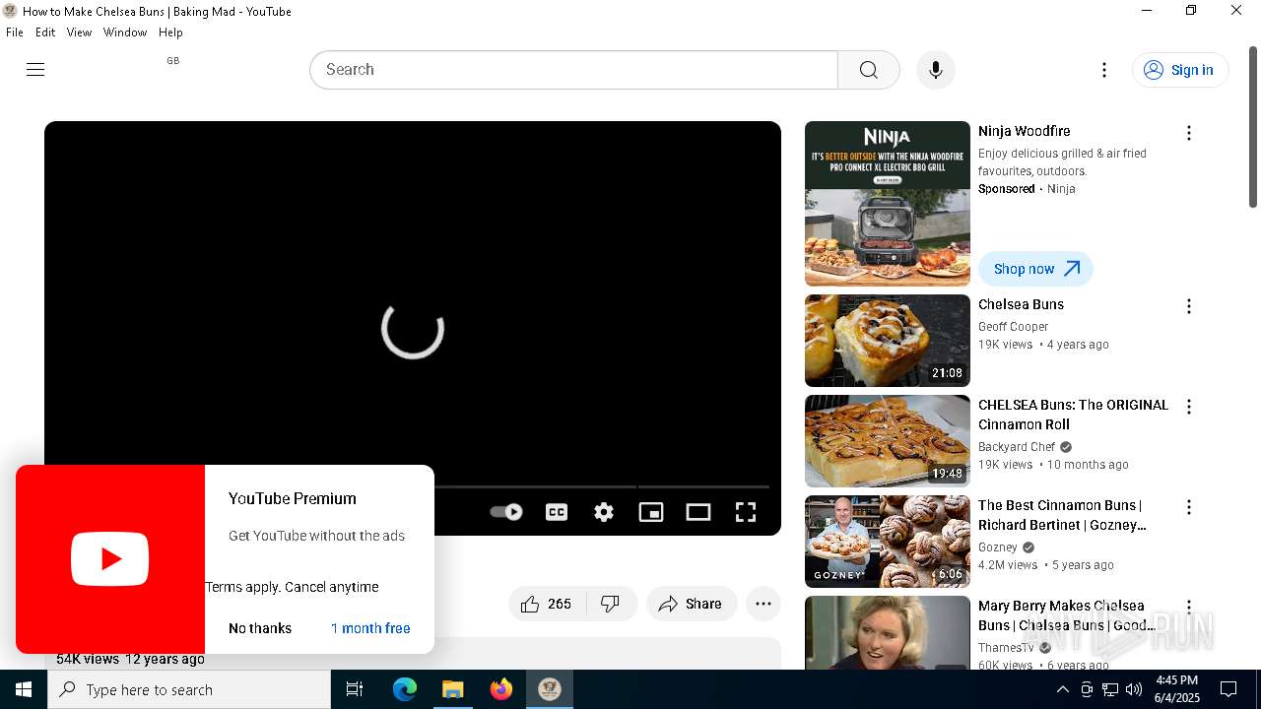Focus the YouTube search field
Image resolution: width=1261 pixels, height=709 pixels.
(574, 70)
